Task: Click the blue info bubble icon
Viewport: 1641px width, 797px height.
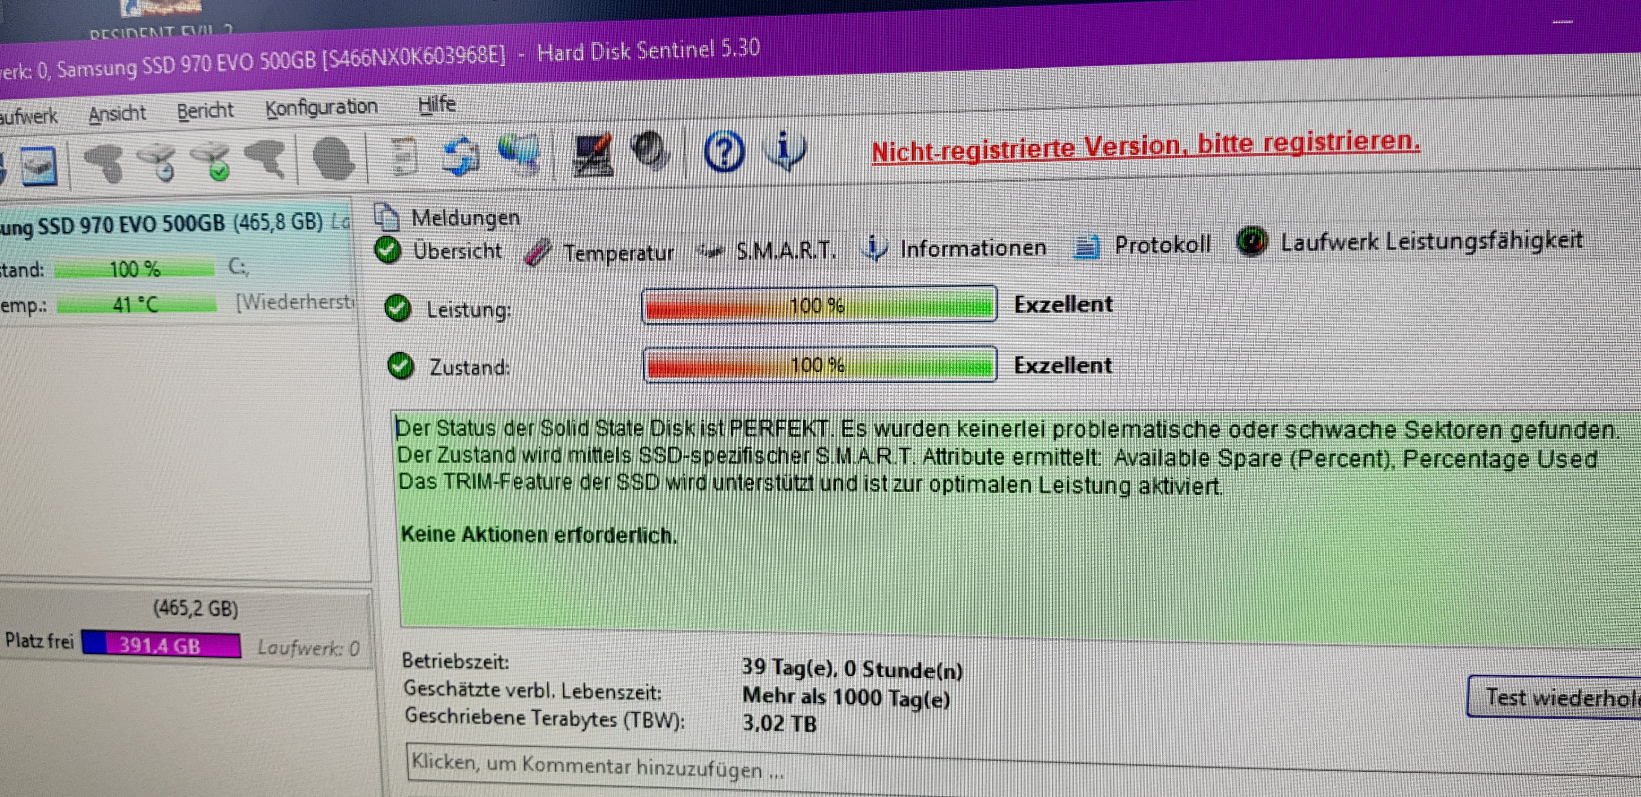Action: coord(785,151)
